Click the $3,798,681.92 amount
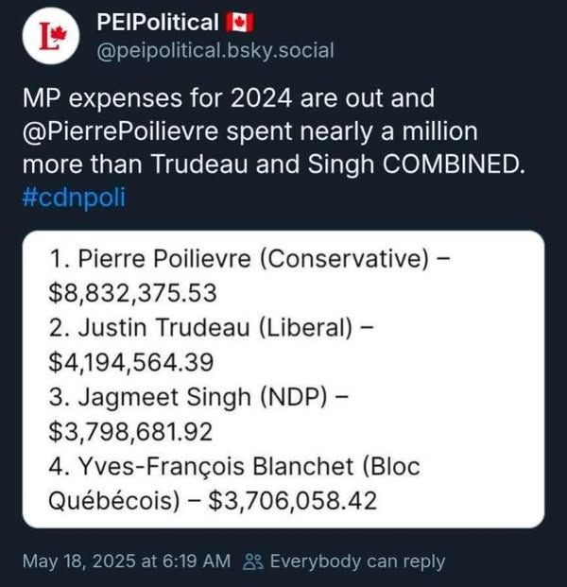Viewport: 567px width, 587px height. [131, 431]
